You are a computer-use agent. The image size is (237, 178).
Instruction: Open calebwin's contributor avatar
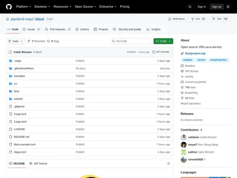point(184,137)
